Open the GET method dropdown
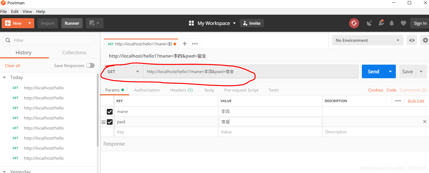Screen dimensions: 429x173 coord(123,71)
